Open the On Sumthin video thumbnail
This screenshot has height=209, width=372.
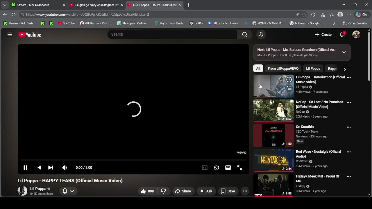click(273, 136)
